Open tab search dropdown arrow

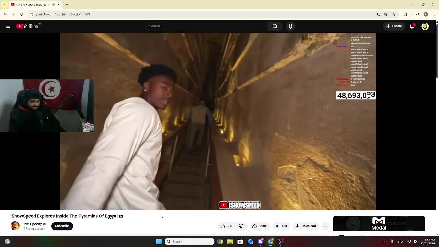tap(4, 5)
